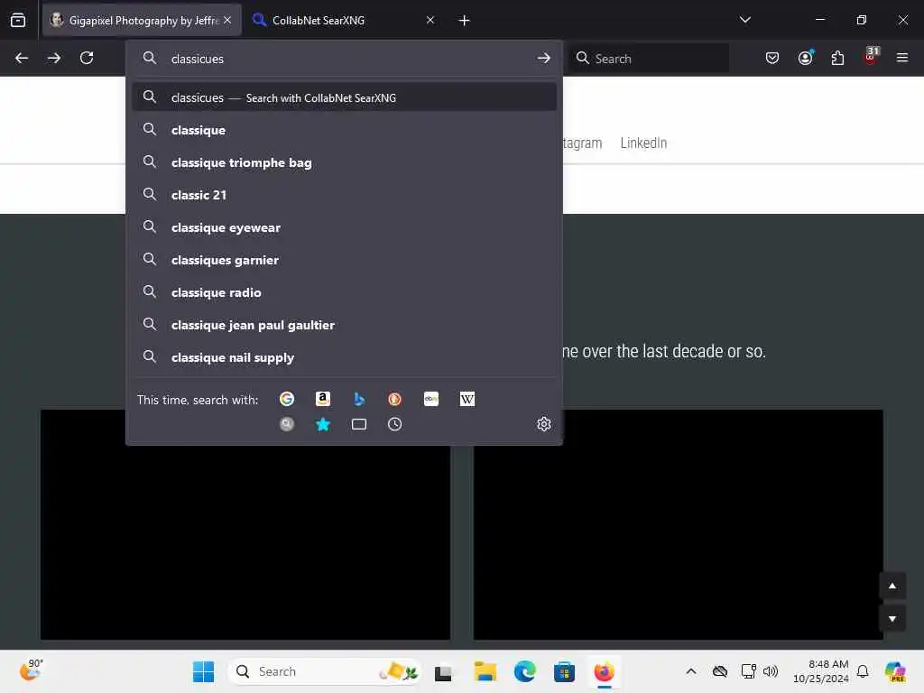The image size is (924, 693).
Task: Select suggestion classique jean paul gaultier
Action: (344, 325)
